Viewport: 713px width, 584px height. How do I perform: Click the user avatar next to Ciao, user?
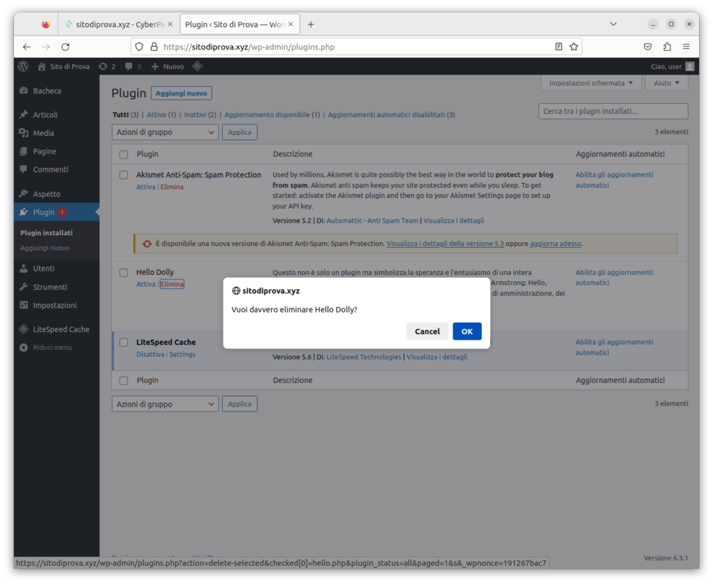pos(690,66)
